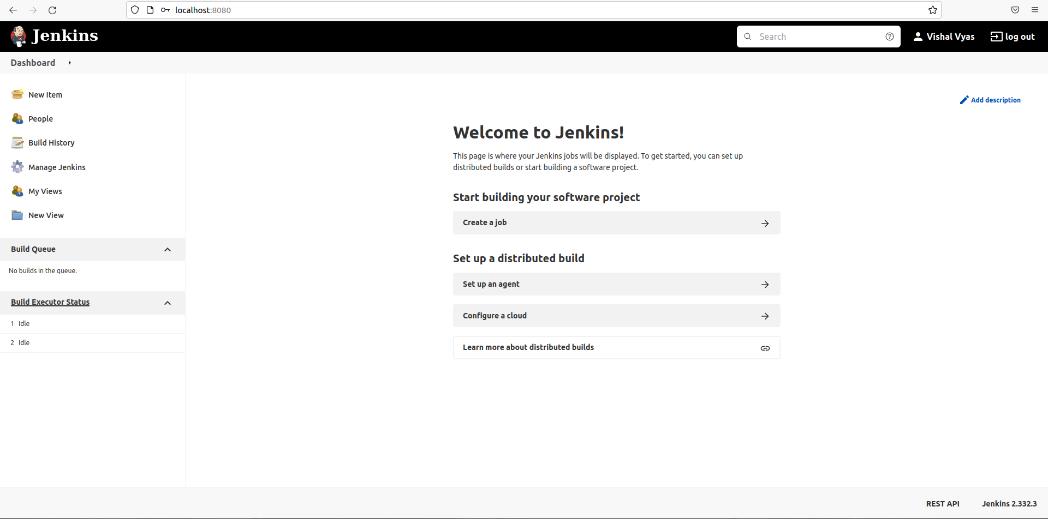Click the Create a job button

(617, 223)
